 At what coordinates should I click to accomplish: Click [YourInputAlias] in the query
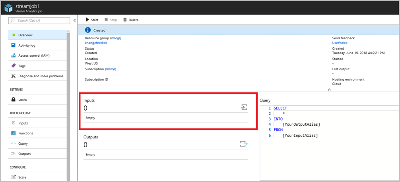coord(300,136)
